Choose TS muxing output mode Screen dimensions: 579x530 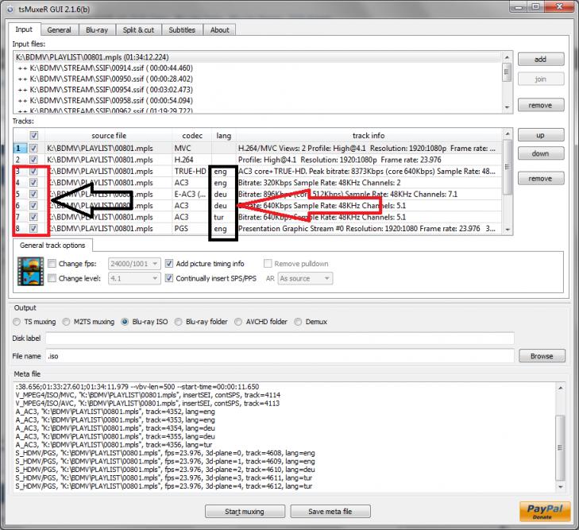click(17, 322)
